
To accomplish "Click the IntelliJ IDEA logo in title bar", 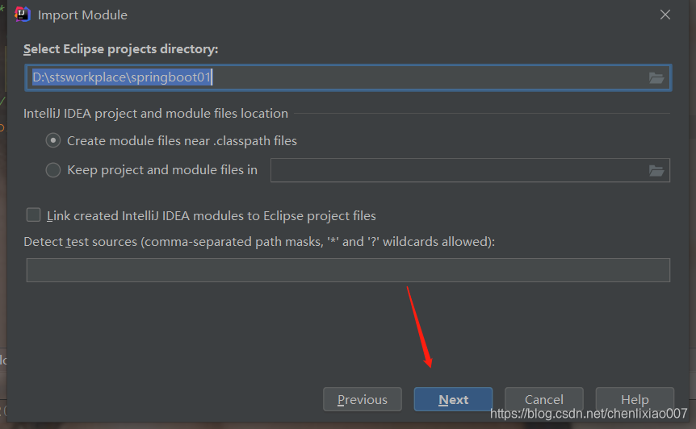I will 22,15.
